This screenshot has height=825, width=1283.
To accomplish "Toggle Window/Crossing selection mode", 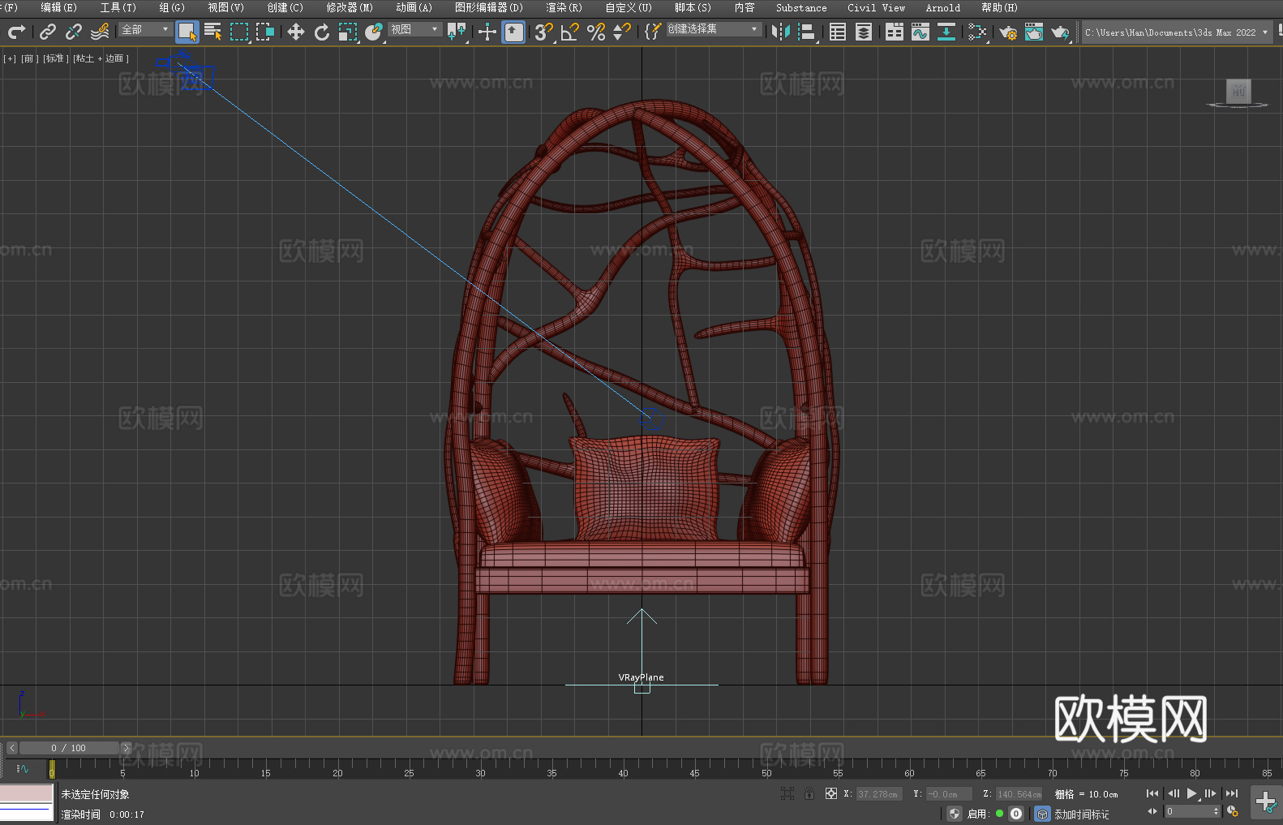I will tap(265, 32).
